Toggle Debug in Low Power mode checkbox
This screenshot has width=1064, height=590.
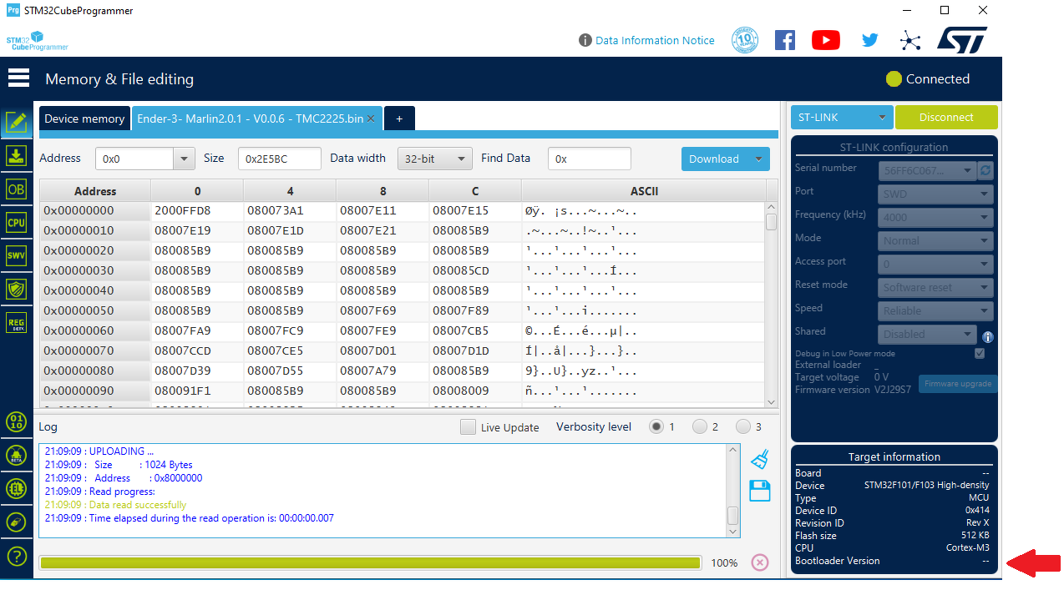click(980, 354)
